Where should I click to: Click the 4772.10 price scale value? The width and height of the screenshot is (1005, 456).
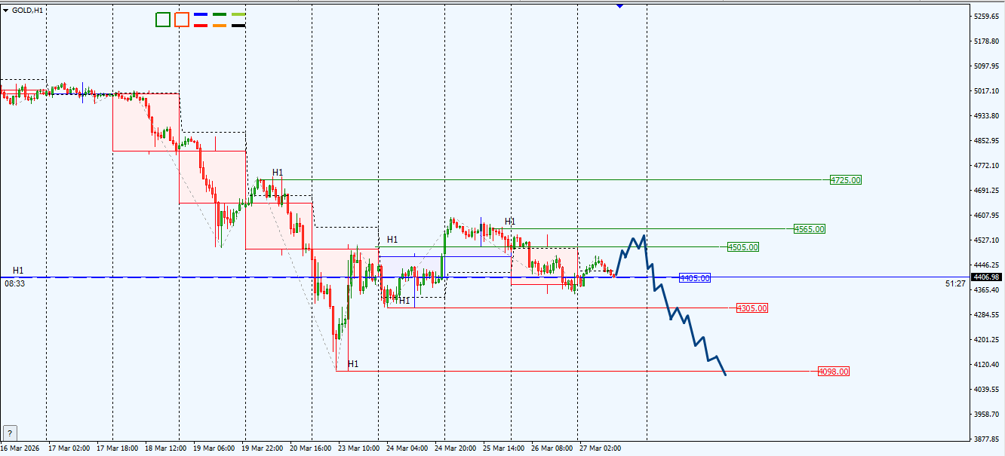tap(987, 165)
